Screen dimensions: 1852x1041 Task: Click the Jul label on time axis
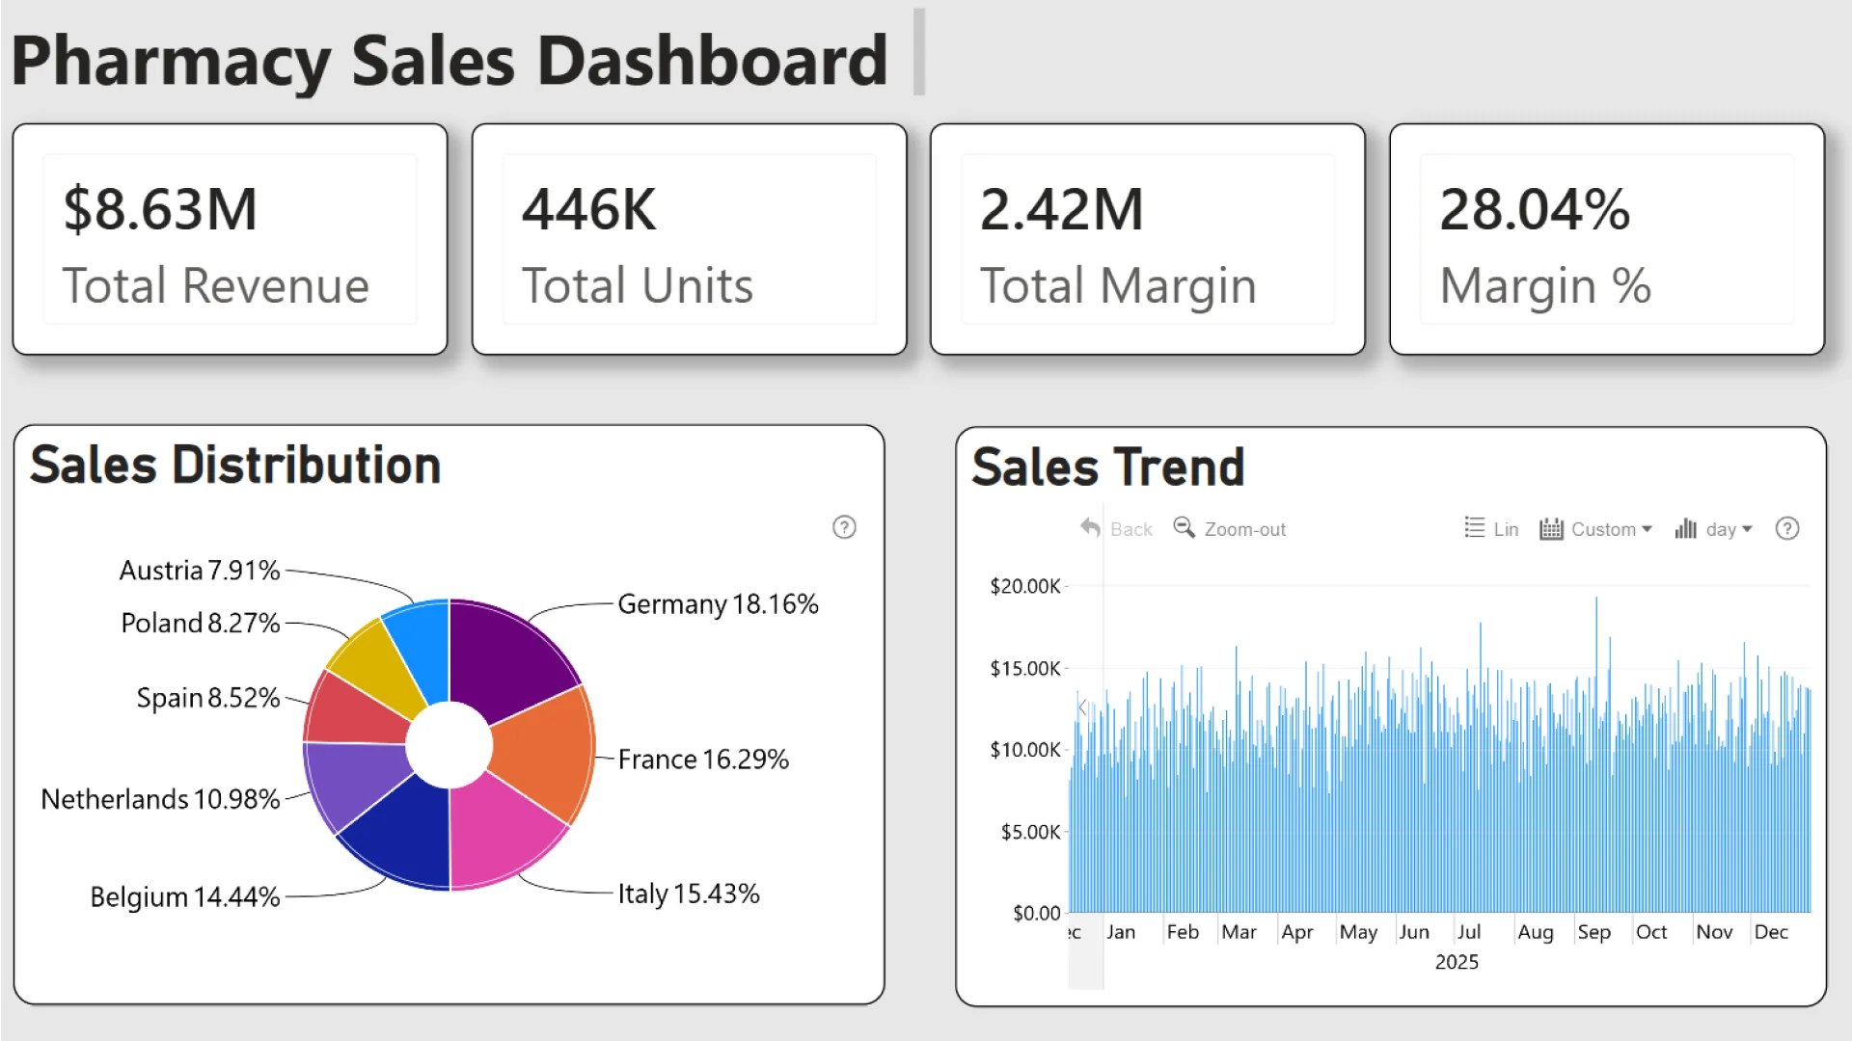[x=1468, y=932]
